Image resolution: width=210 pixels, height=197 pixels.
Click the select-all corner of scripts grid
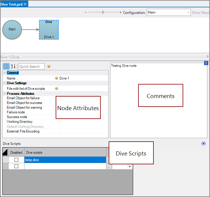pyautogui.click(x=5, y=152)
